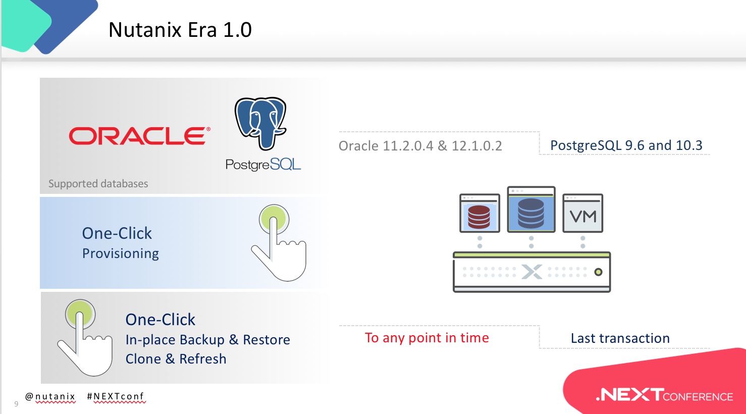This screenshot has width=746, height=414.
Task: Select the PostgreSQL 9.6 and 10.3 label
Action: click(626, 145)
